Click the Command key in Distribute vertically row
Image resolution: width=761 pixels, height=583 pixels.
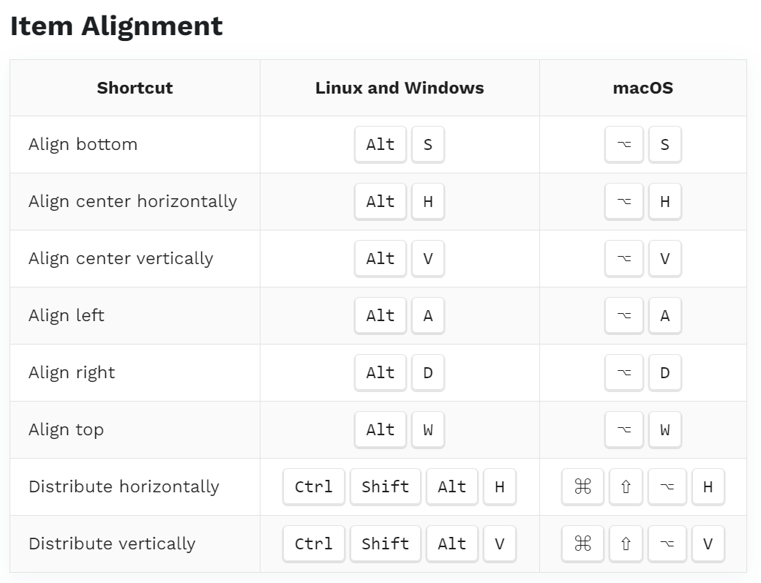pos(582,543)
